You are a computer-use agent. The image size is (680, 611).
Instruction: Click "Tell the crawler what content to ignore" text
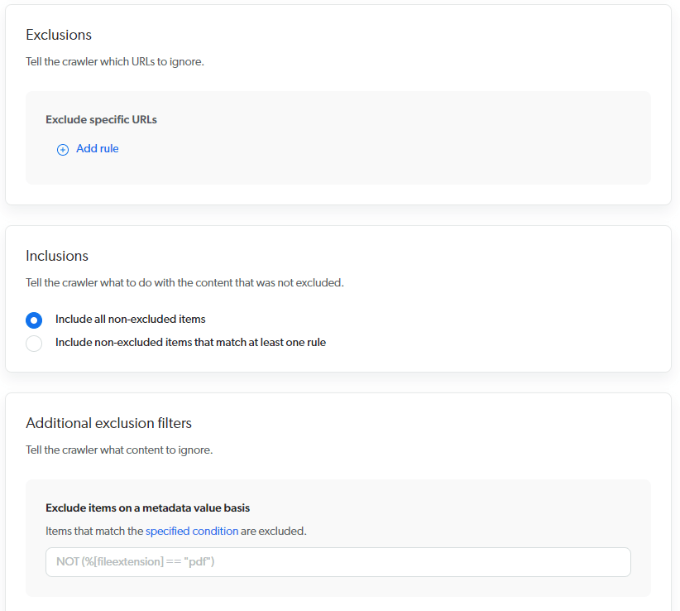119,450
